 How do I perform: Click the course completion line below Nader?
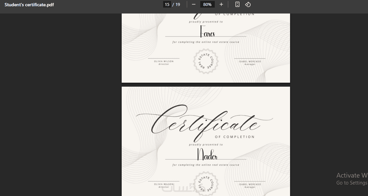pyautogui.click(x=206, y=165)
